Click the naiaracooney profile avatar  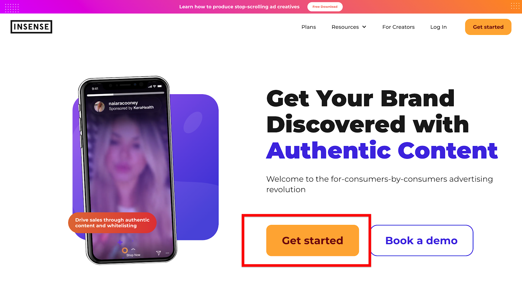point(99,106)
